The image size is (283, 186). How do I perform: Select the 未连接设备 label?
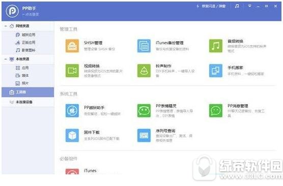24,102
